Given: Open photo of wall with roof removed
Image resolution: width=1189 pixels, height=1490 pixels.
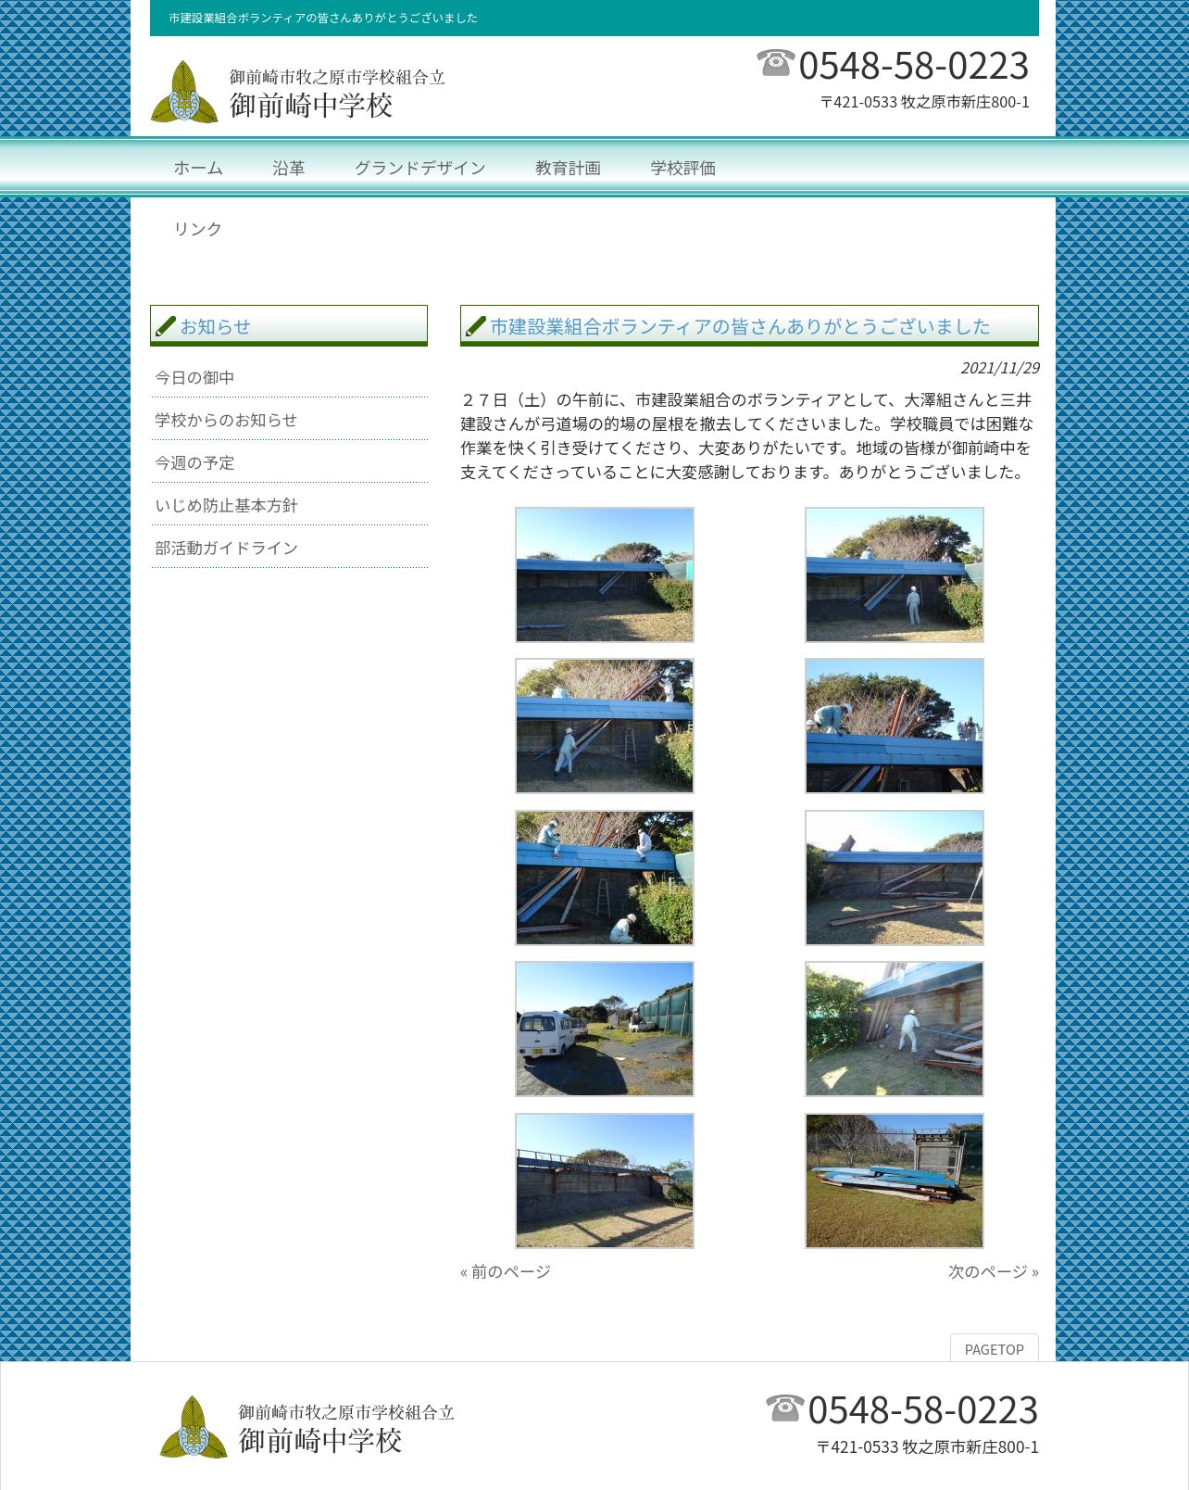Looking at the screenshot, I should click(605, 1181).
